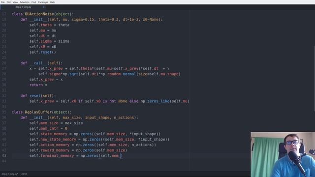
Task: Open the File menu
Action: pyautogui.click(x=3, y=2)
